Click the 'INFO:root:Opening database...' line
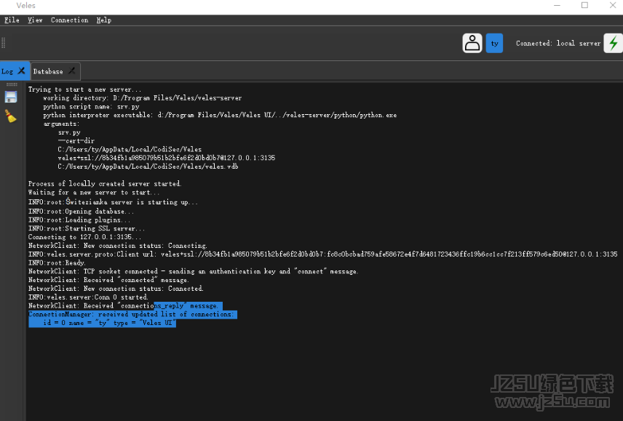Image resolution: width=623 pixels, height=421 pixels. click(x=81, y=212)
